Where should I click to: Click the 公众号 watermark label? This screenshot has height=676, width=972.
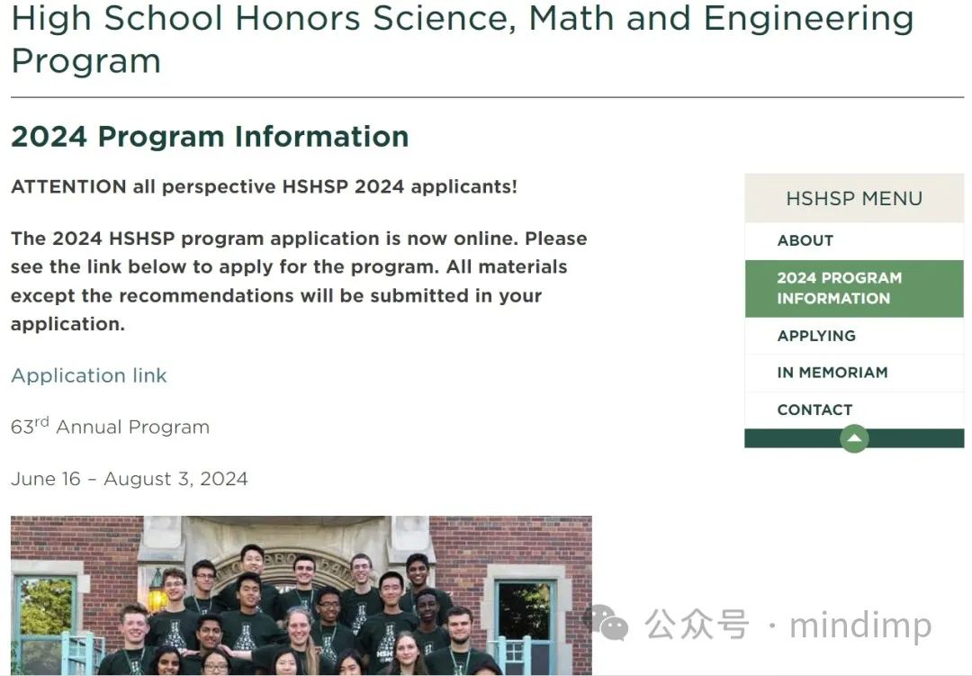click(x=696, y=624)
